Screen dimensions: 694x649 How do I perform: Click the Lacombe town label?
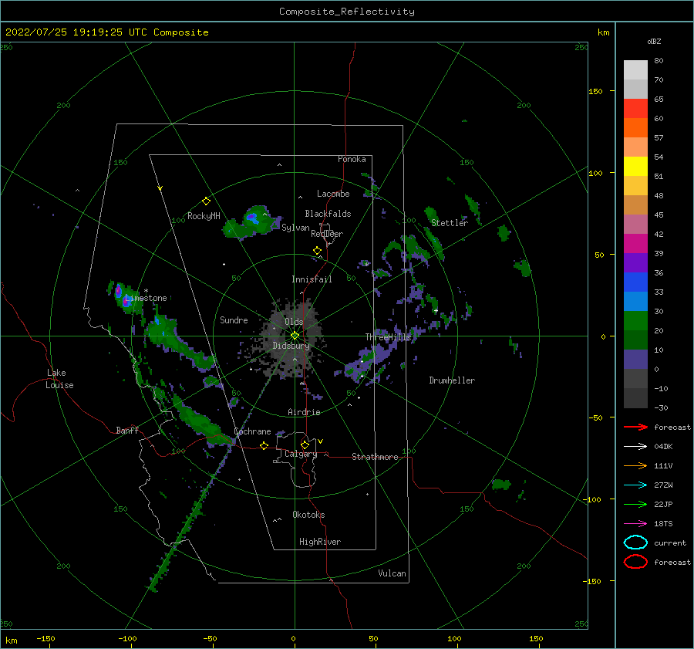coord(333,194)
